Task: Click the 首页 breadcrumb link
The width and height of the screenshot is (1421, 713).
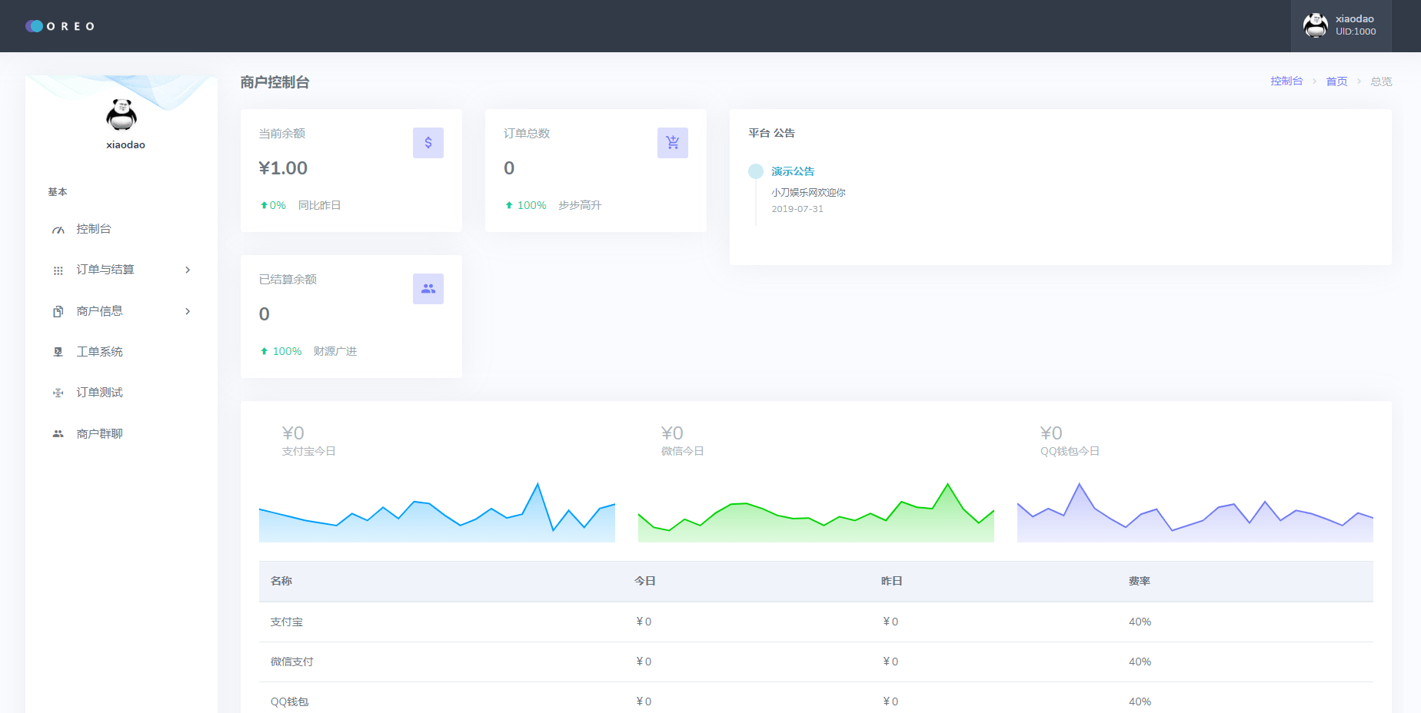Action: (x=1336, y=81)
